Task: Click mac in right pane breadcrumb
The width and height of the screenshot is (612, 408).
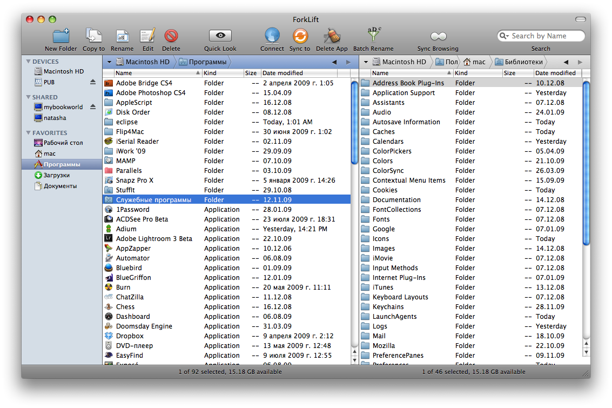Action: 475,62
